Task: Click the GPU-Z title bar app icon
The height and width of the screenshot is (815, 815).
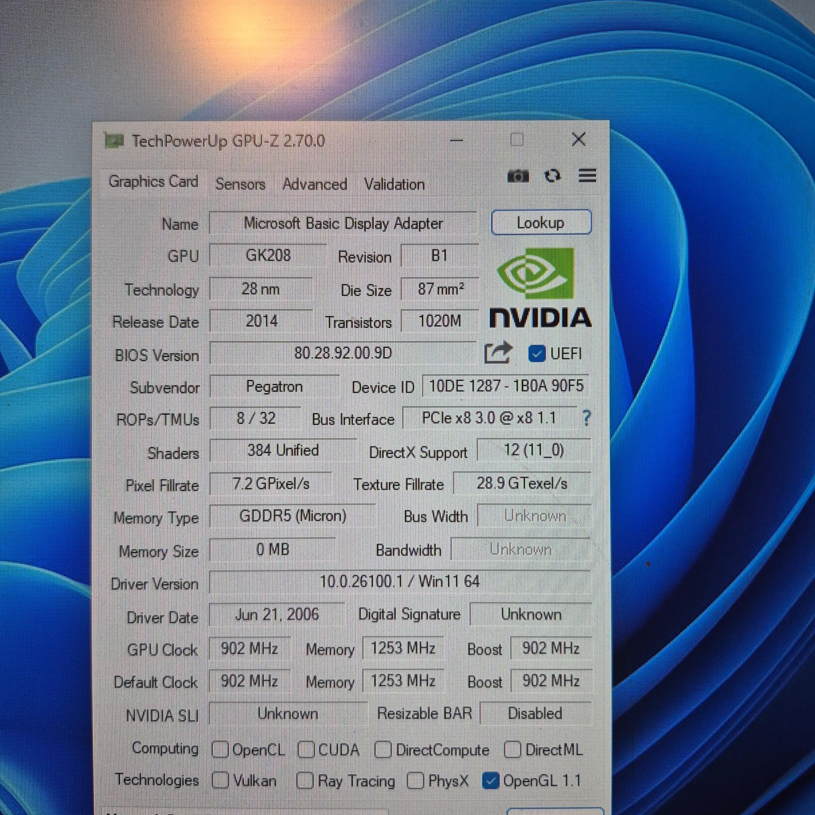Action: click(114, 140)
